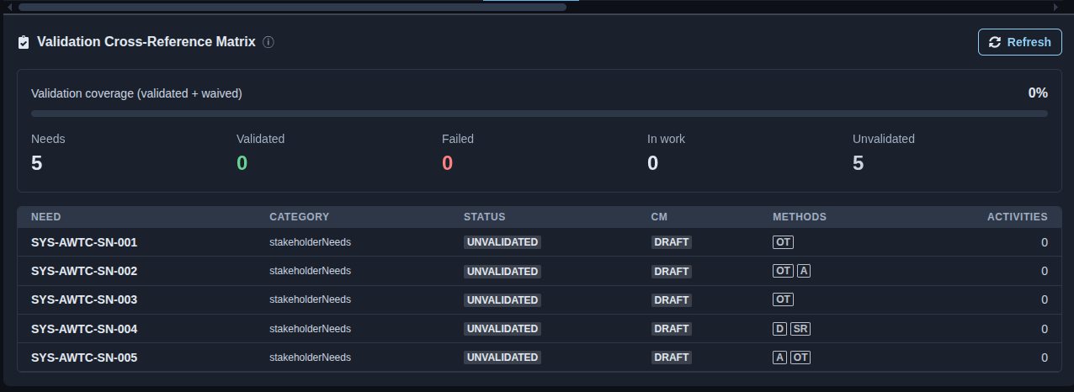Viewport: 1074px width, 392px height.
Task: Click the Unvalidated count of 5
Action: (x=858, y=163)
